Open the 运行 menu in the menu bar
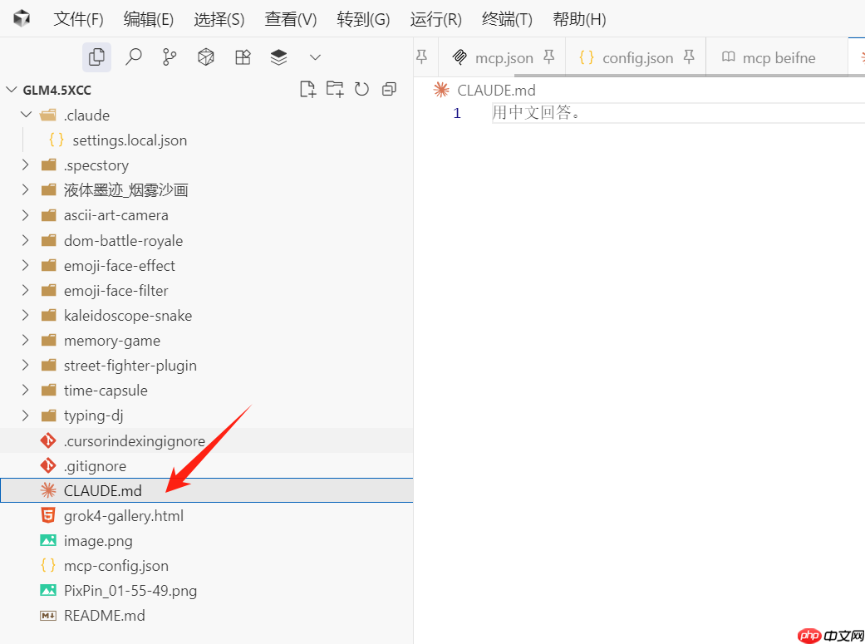Screen dimensions: 865x644 point(435,18)
